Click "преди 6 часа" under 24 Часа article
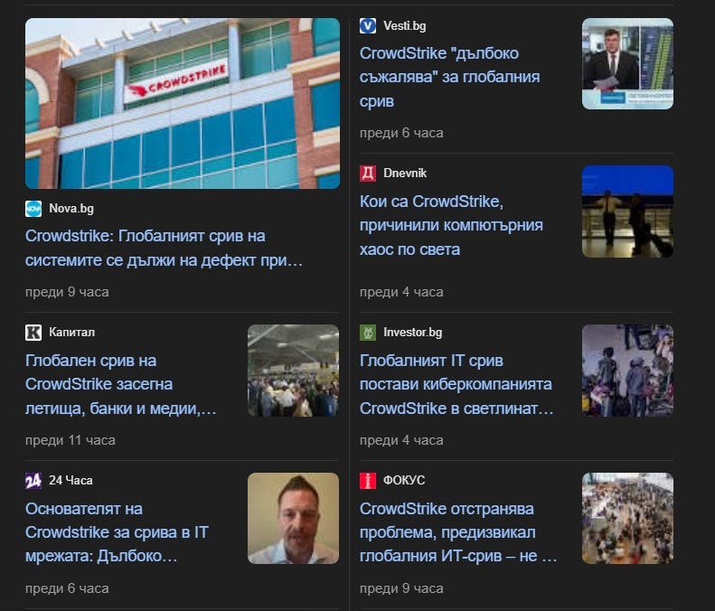Screen dimensions: 715x611 [x=67, y=588]
